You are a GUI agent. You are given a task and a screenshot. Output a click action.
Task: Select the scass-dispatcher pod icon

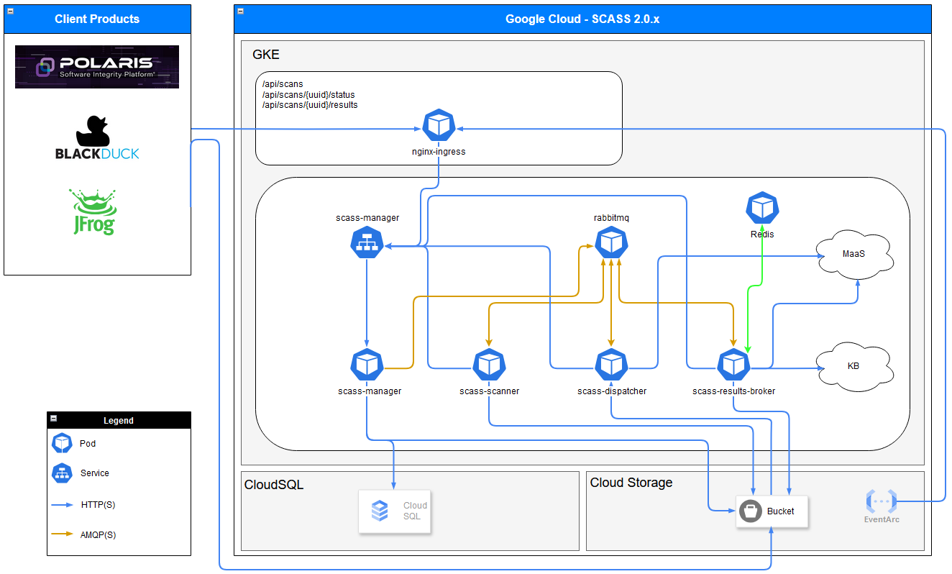click(611, 363)
